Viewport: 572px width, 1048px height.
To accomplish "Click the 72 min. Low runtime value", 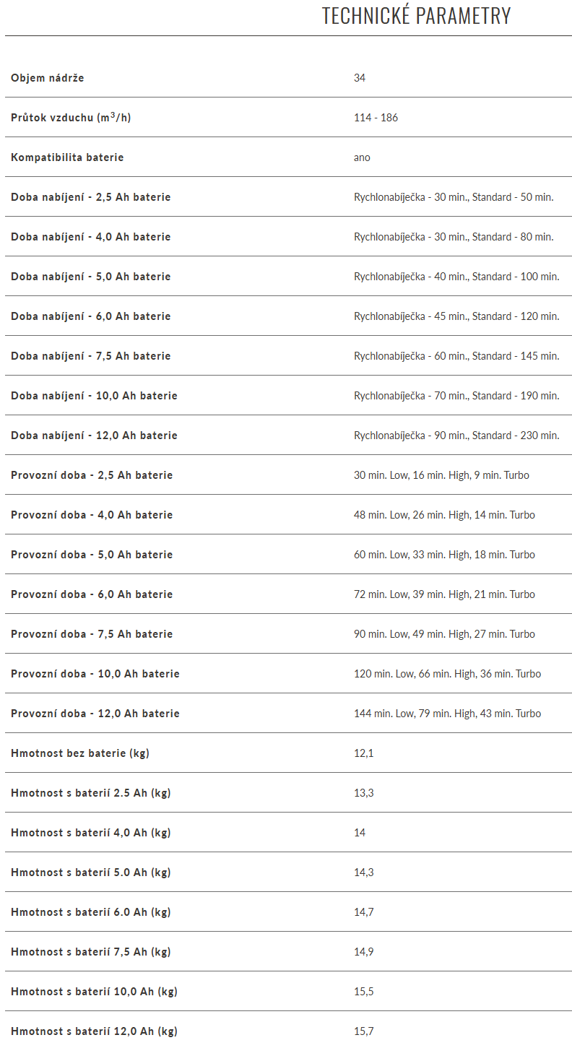I will (444, 594).
